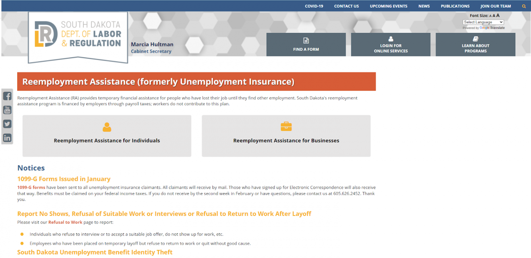Select CONTACT US in the navigation bar
531x258 pixels.
coord(346,6)
